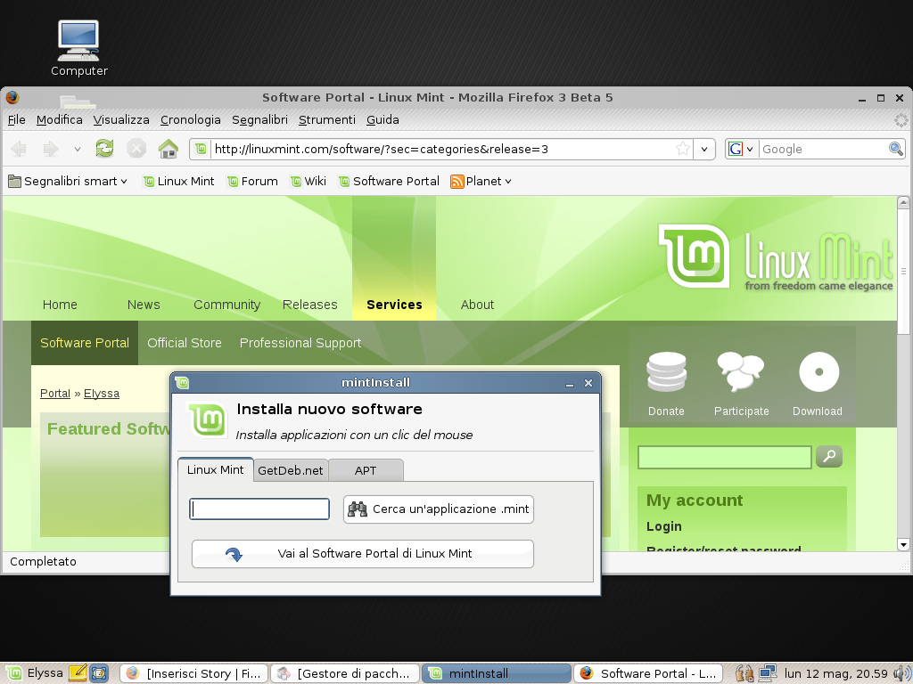
Task: Switch to the Inserisci Story taskbar window
Action: click(194, 673)
